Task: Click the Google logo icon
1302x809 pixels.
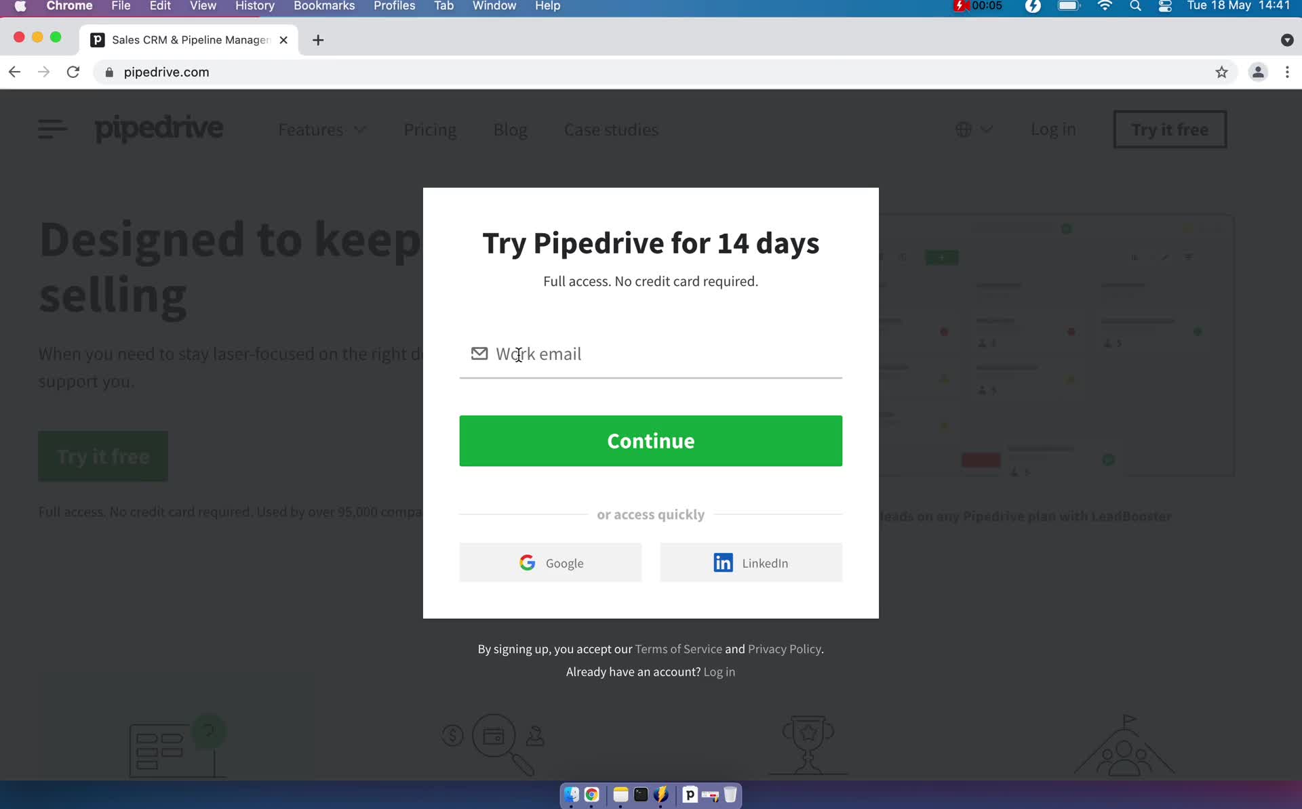Action: point(527,563)
